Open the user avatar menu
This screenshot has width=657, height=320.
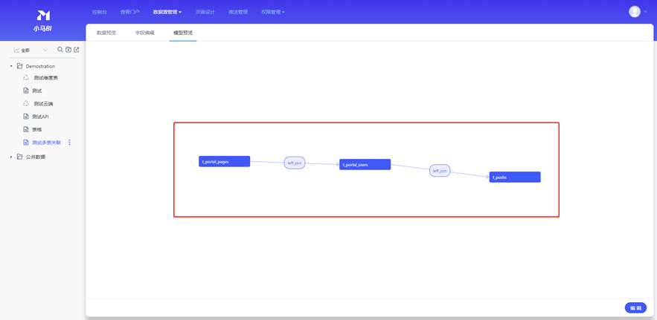[x=635, y=12]
